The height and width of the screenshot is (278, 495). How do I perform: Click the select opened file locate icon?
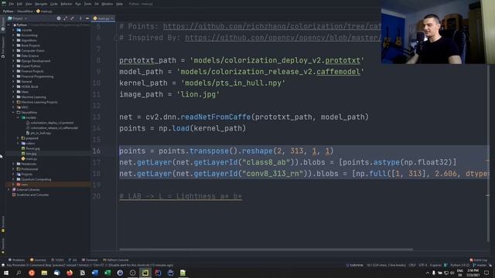point(59,19)
